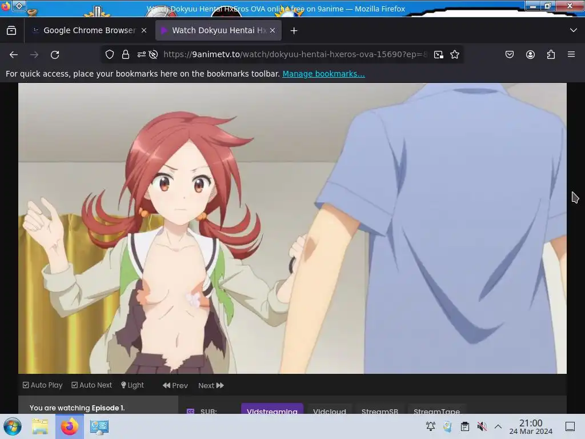Viewport: 585px width, 439px height.
Task: Go to Prev episode
Action: coord(175,385)
